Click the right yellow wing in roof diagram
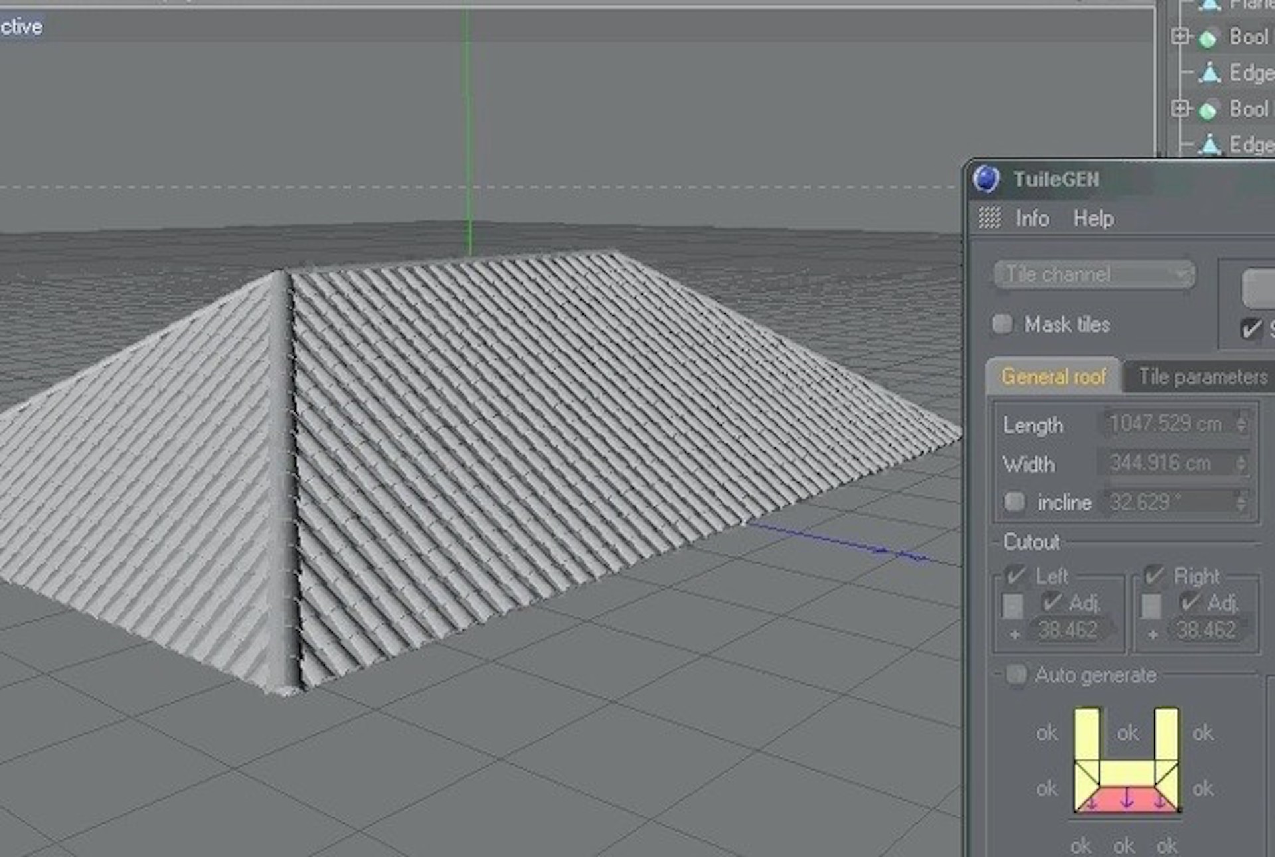The height and width of the screenshot is (857, 1275). [x=1167, y=735]
